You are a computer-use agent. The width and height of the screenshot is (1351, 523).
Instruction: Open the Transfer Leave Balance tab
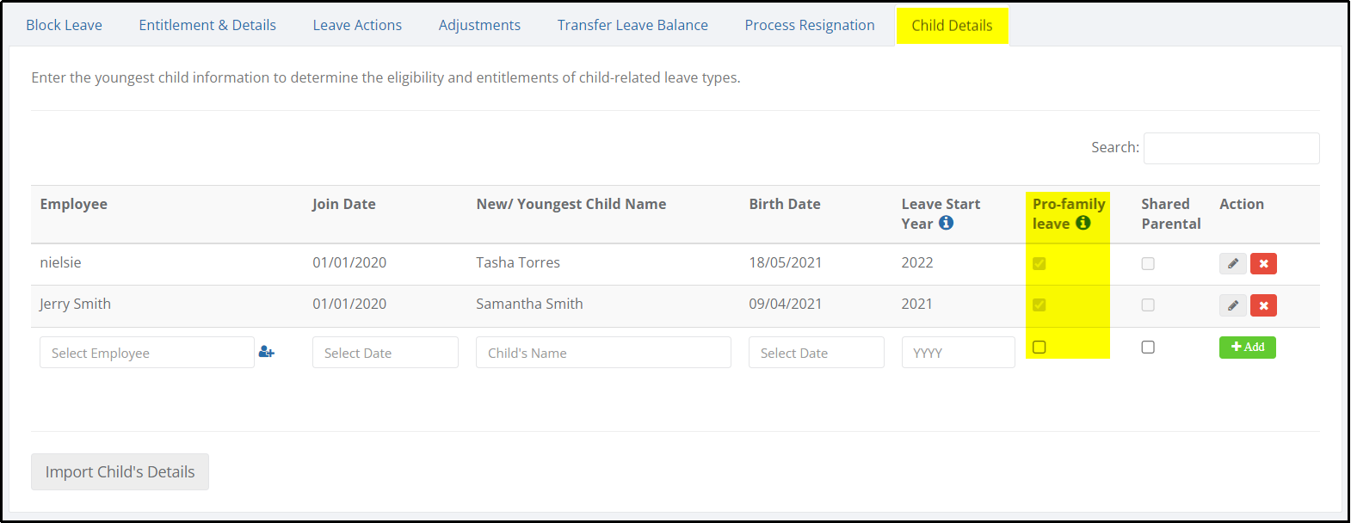point(632,25)
